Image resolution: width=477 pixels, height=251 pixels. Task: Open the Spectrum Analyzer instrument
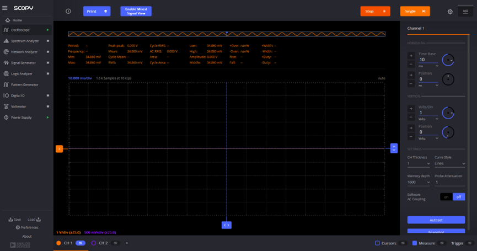(26, 41)
